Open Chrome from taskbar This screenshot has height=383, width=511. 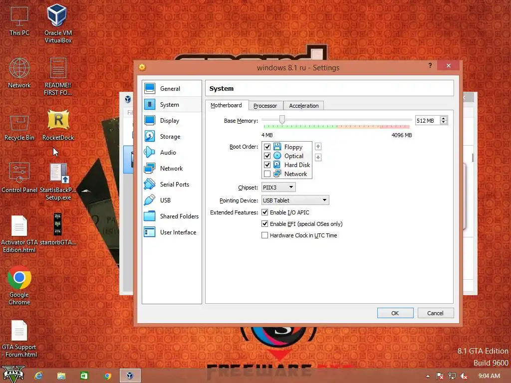point(107,376)
